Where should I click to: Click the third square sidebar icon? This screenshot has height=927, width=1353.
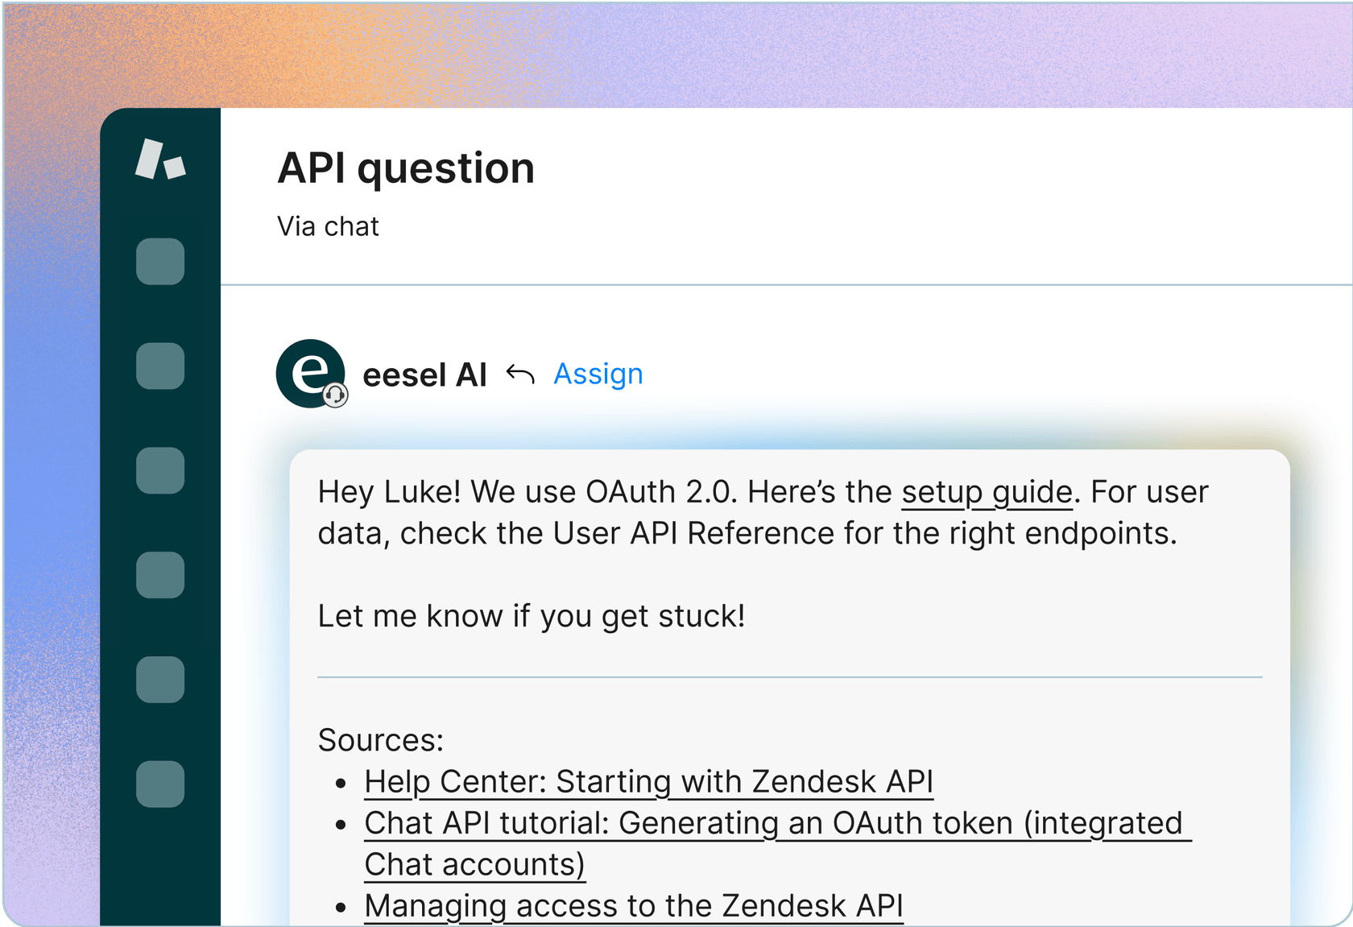click(x=160, y=470)
